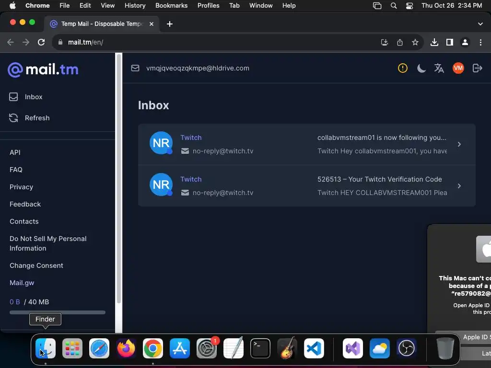Screen dimensions: 491x368
Task: Open the Feedback link
Action: coord(25,204)
